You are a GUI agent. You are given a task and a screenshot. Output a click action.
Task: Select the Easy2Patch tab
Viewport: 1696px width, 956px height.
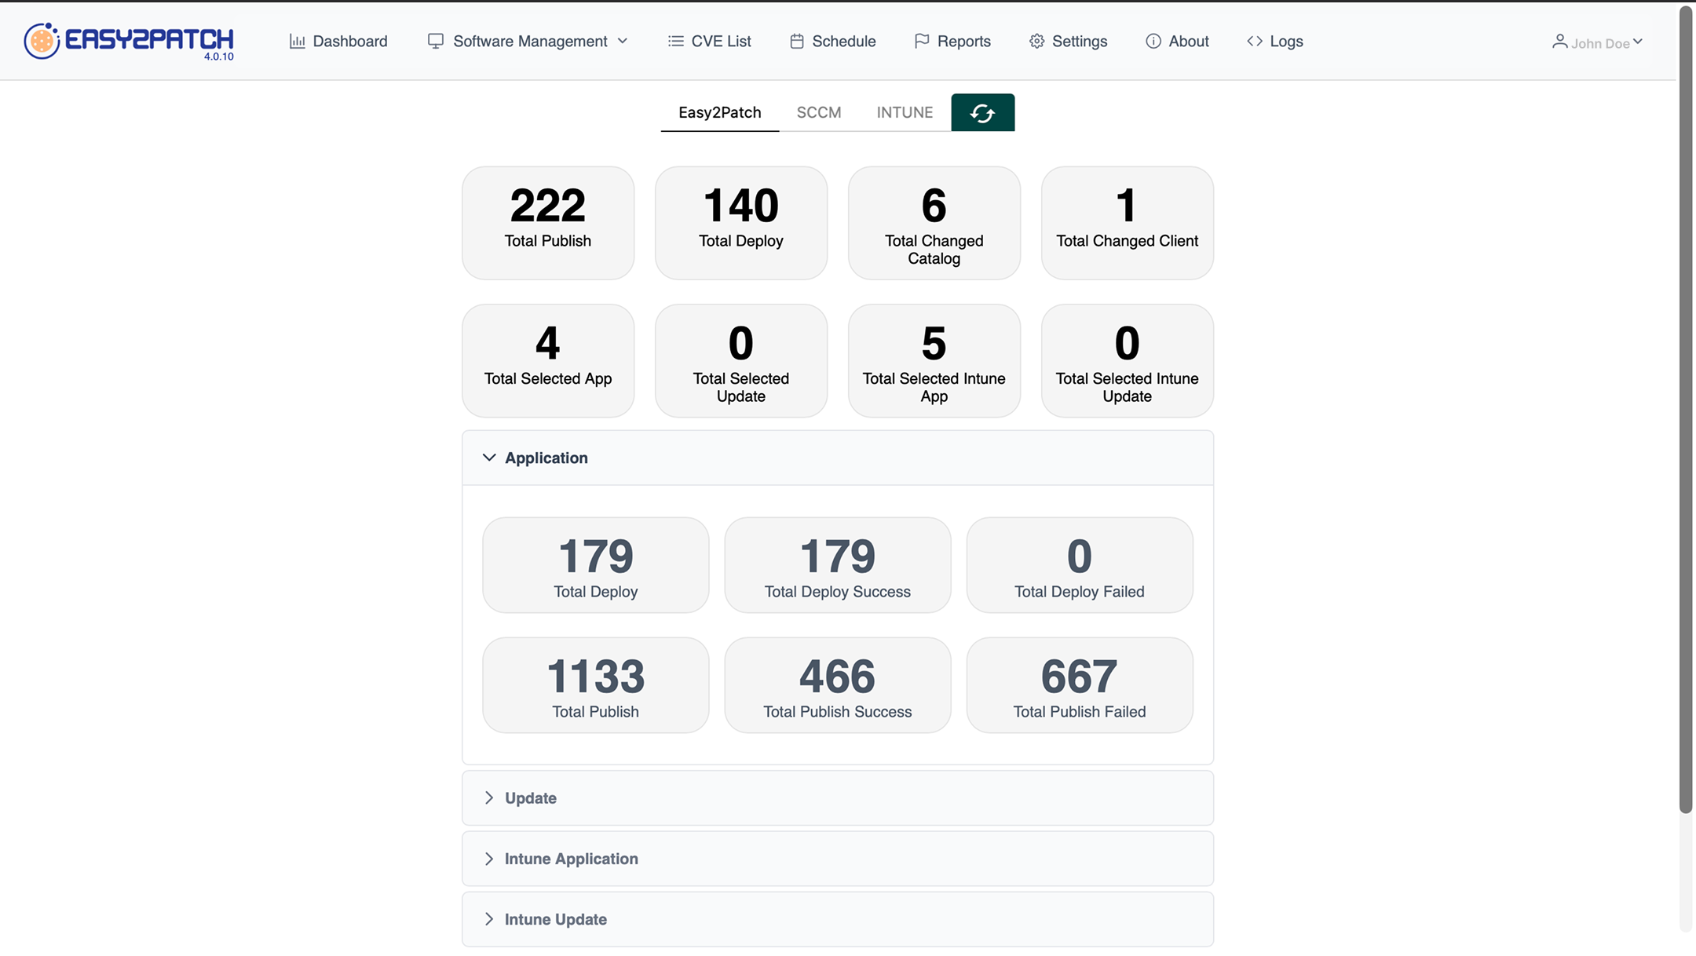[x=719, y=112]
